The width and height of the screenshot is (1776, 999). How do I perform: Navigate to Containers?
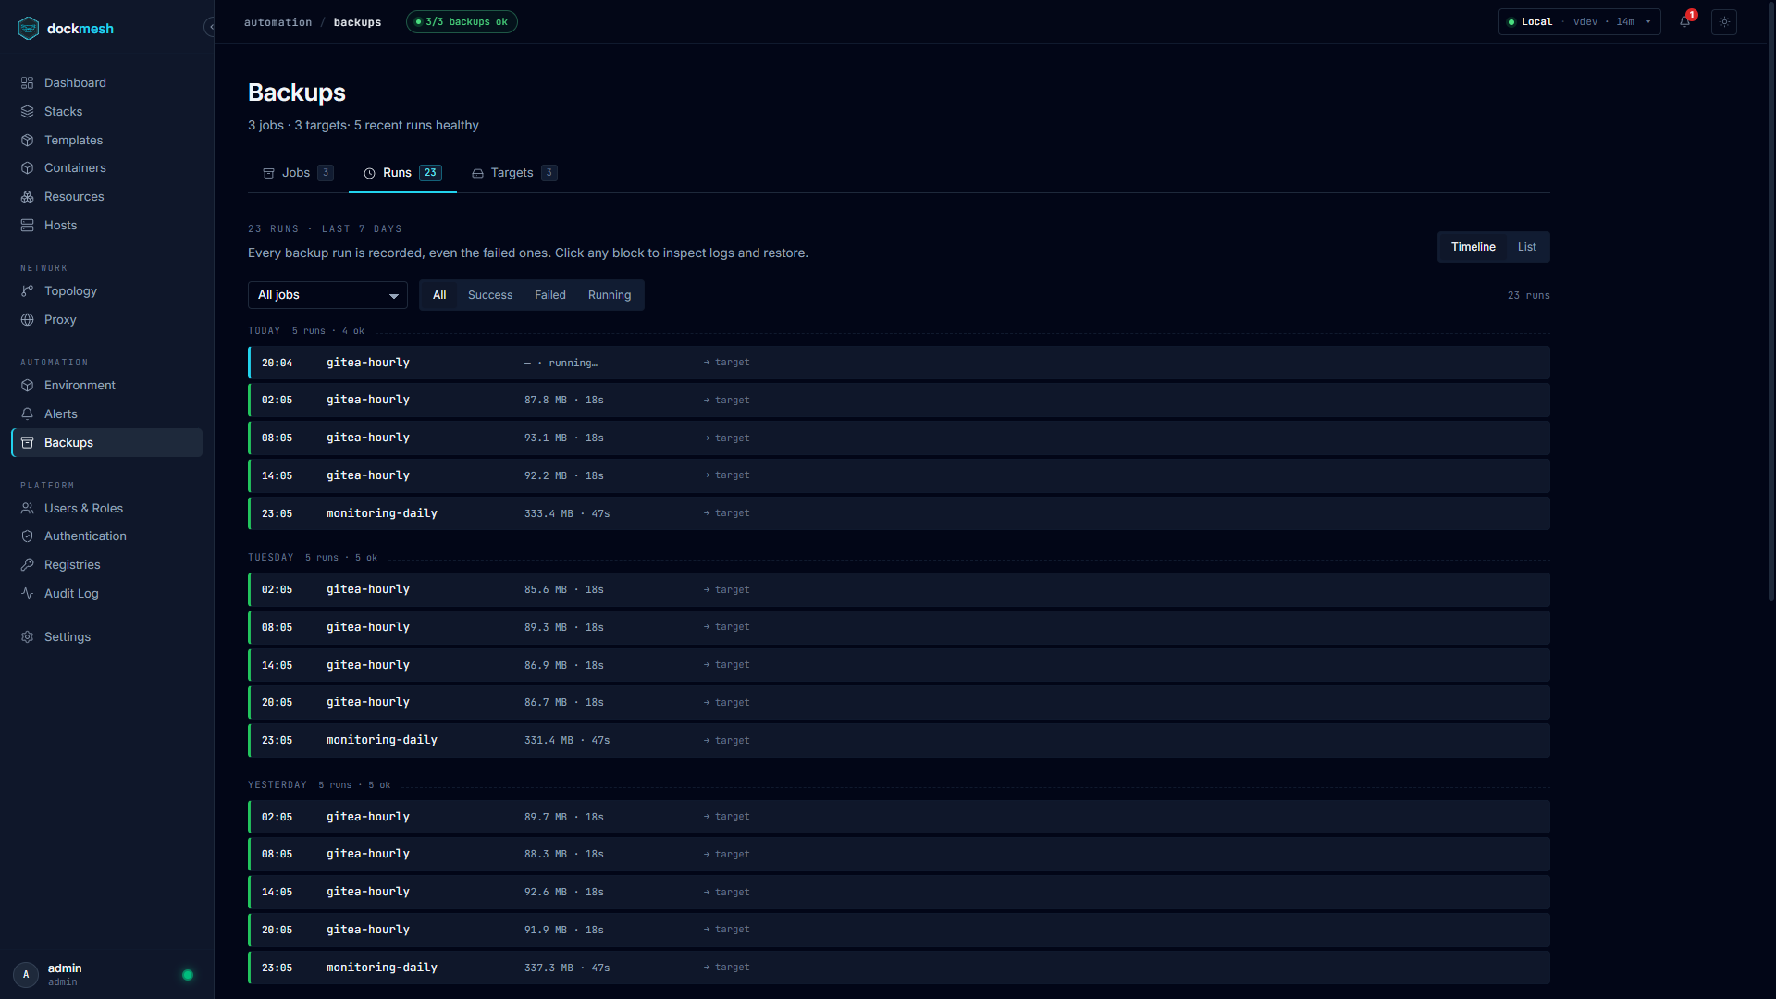click(x=106, y=168)
